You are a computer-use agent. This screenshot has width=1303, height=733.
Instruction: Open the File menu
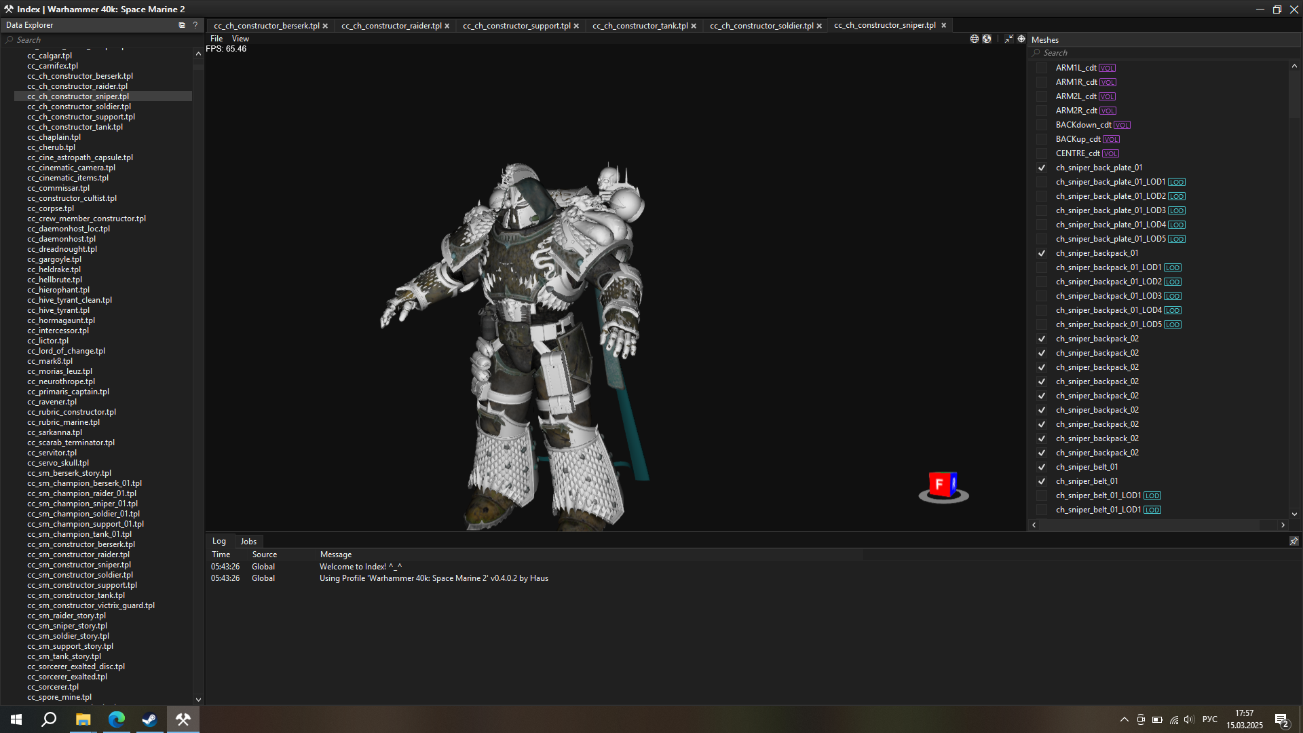[216, 39]
